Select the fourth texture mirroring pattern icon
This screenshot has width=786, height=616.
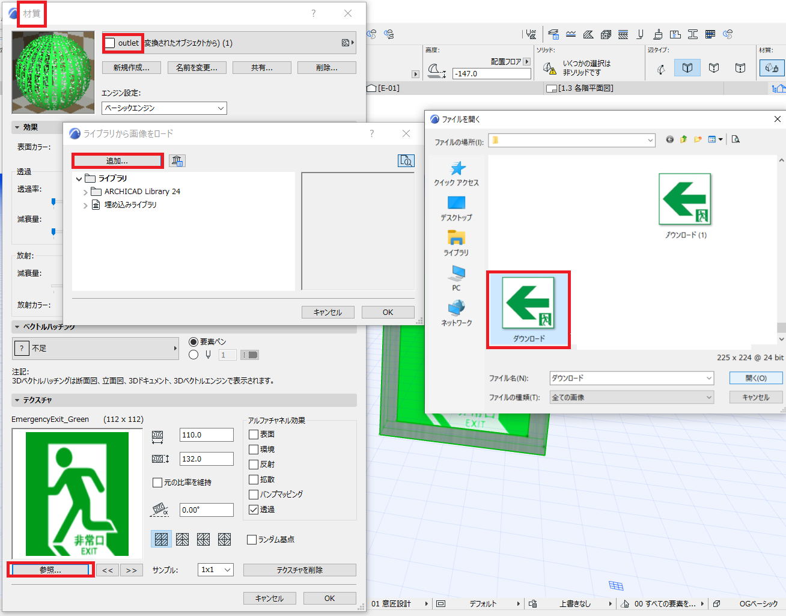[224, 539]
